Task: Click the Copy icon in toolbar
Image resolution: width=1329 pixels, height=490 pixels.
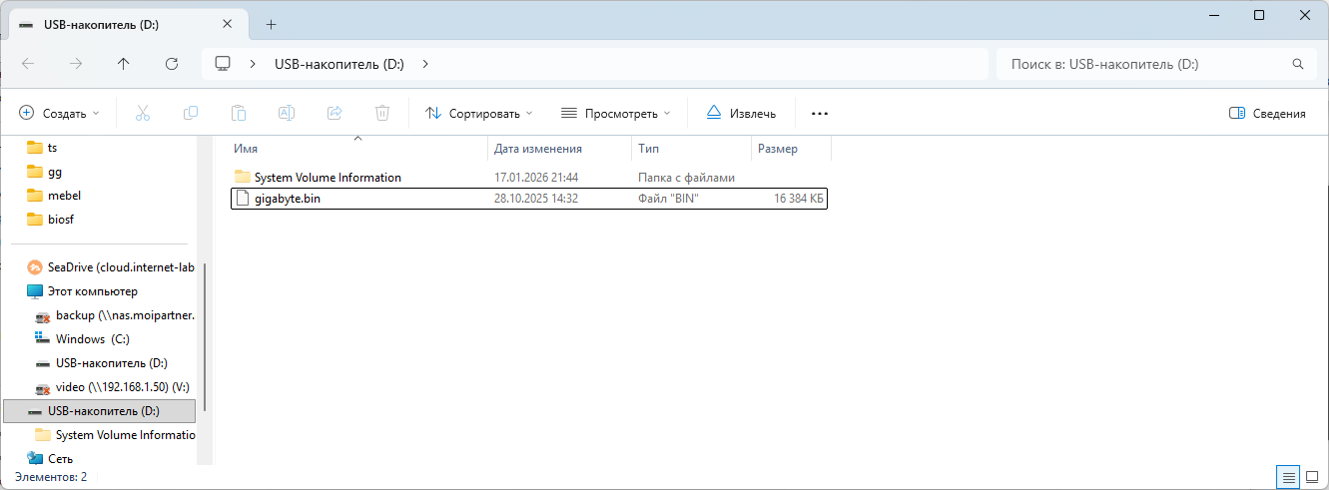Action: click(191, 114)
